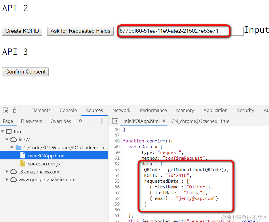Set breakpoint on line number 48
The image size is (269, 222).
coord(117,141)
